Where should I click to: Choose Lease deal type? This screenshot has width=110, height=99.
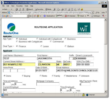coord(41,46)
